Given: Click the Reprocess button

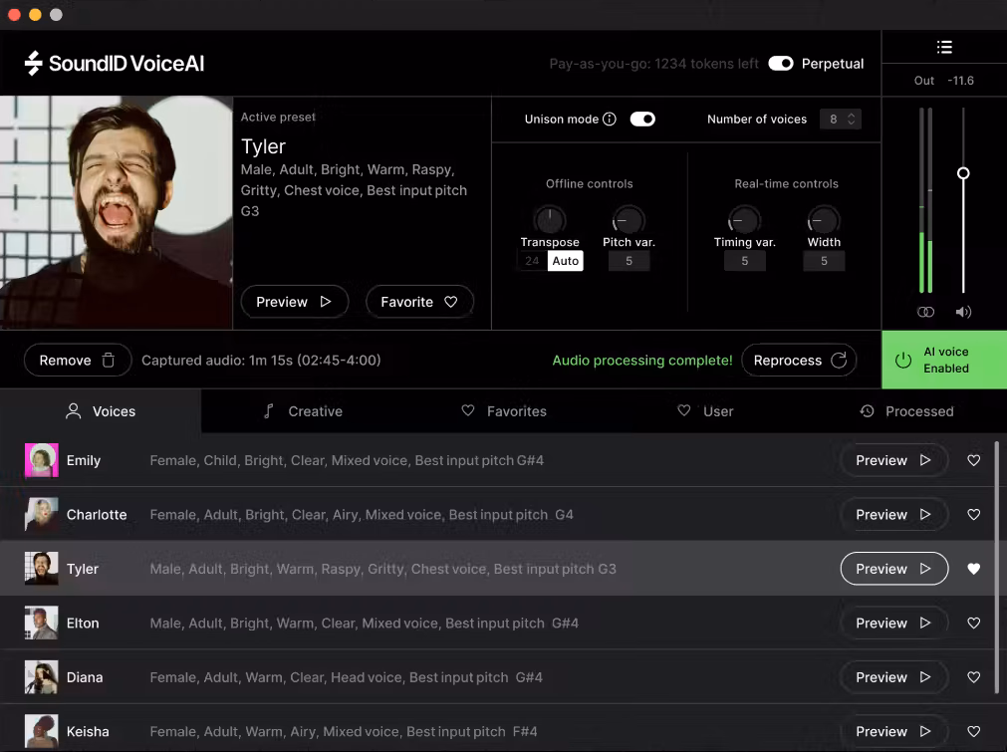Looking at the screenshot, I should 799,361.
